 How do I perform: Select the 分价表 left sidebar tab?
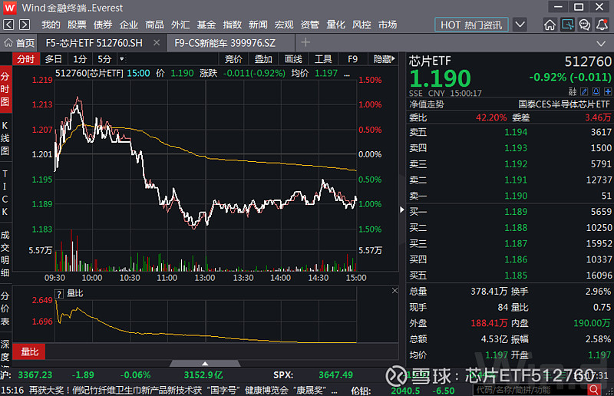pyautogui.click(x=5, y=309)
